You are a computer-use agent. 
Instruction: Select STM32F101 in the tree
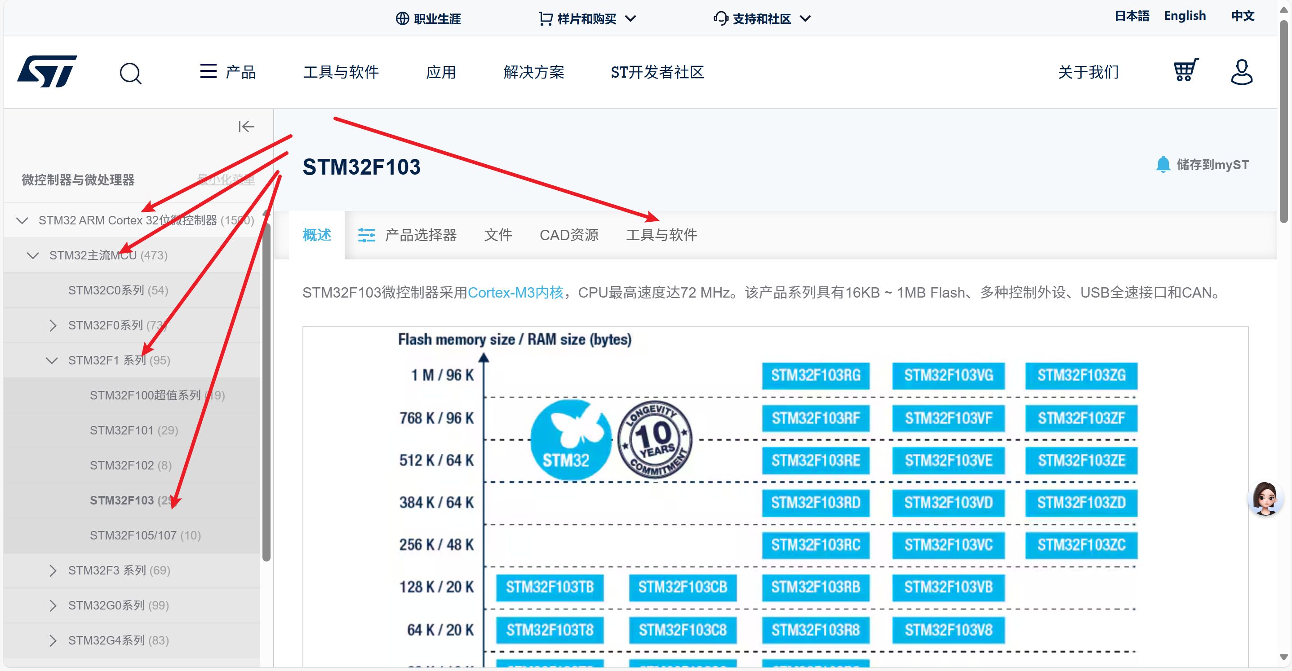pos(134,430)
